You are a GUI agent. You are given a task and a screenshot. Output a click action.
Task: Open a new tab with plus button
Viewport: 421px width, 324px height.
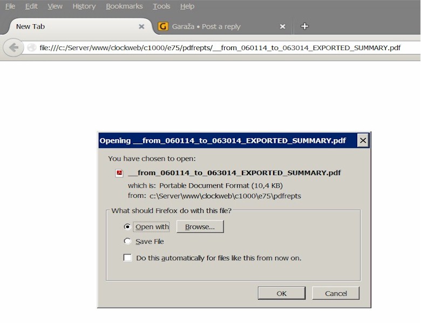click(x=304, y=26)
